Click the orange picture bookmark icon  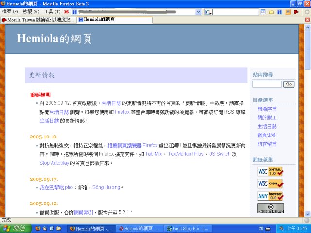click(x=288, y=12)
